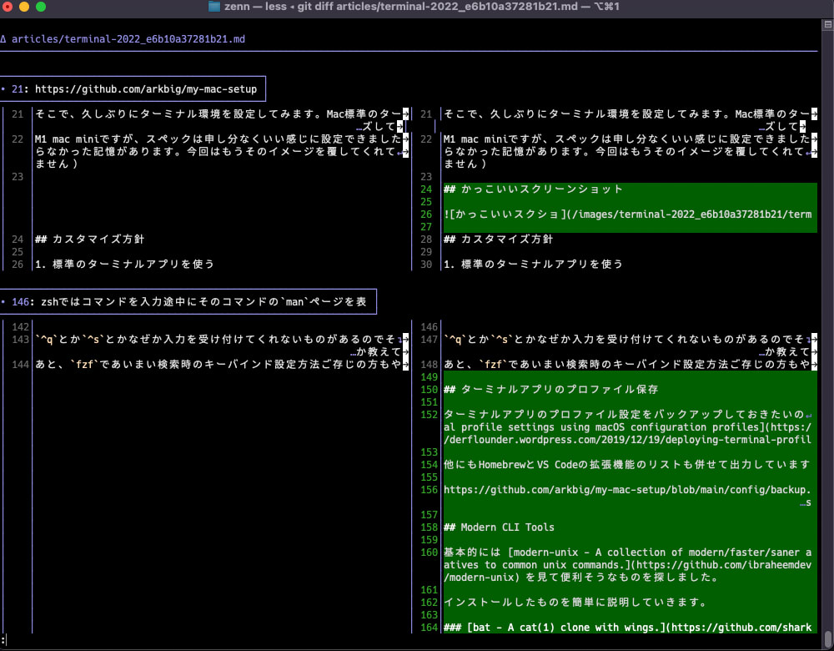
Task: Click '1. 標準のターミナルアプリを使う' on old line 26
Action: pos(124,264)
